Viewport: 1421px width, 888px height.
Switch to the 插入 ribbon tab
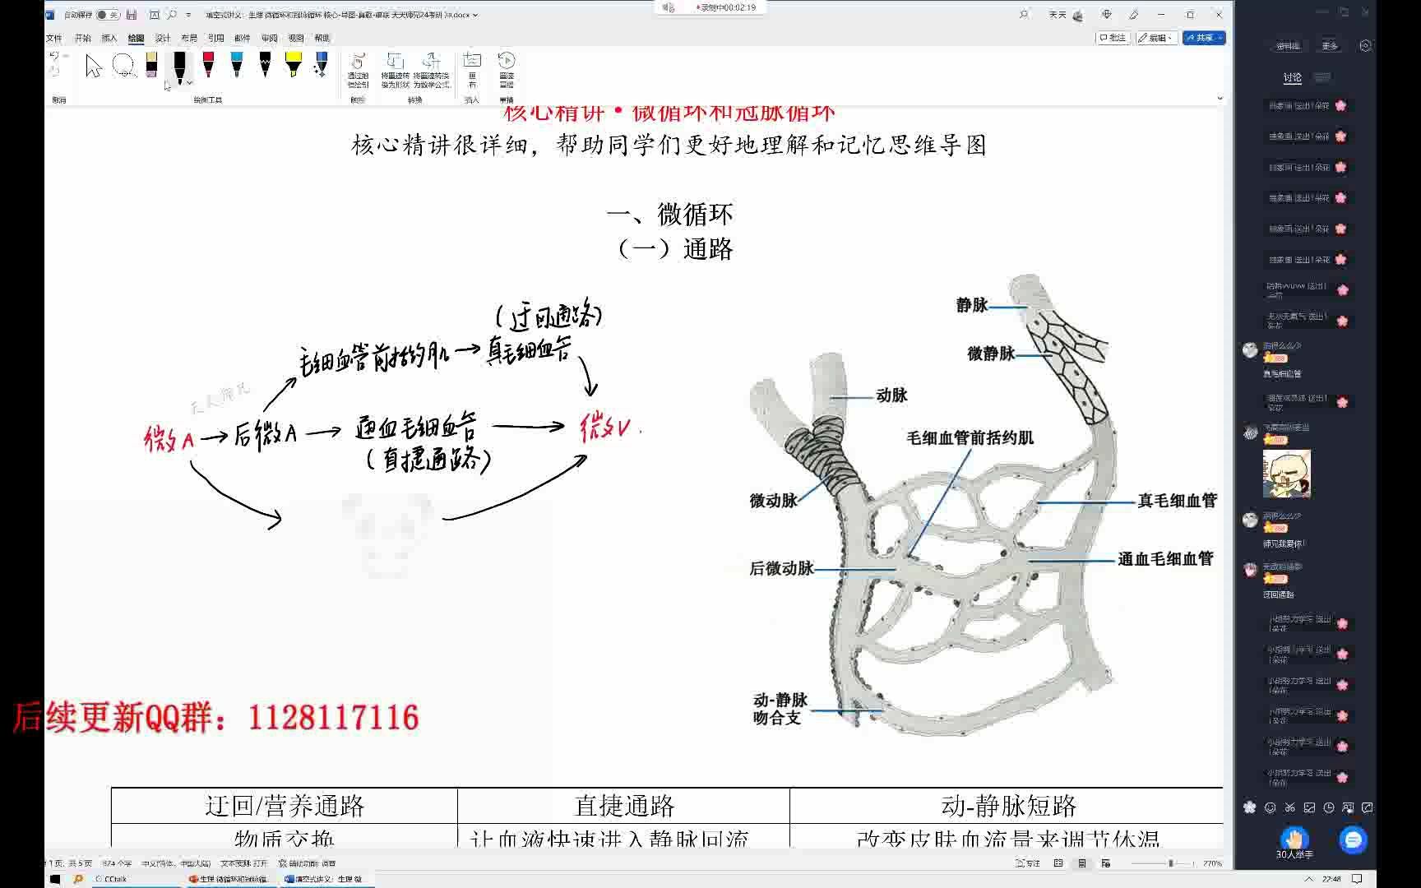tap(109, 38)
